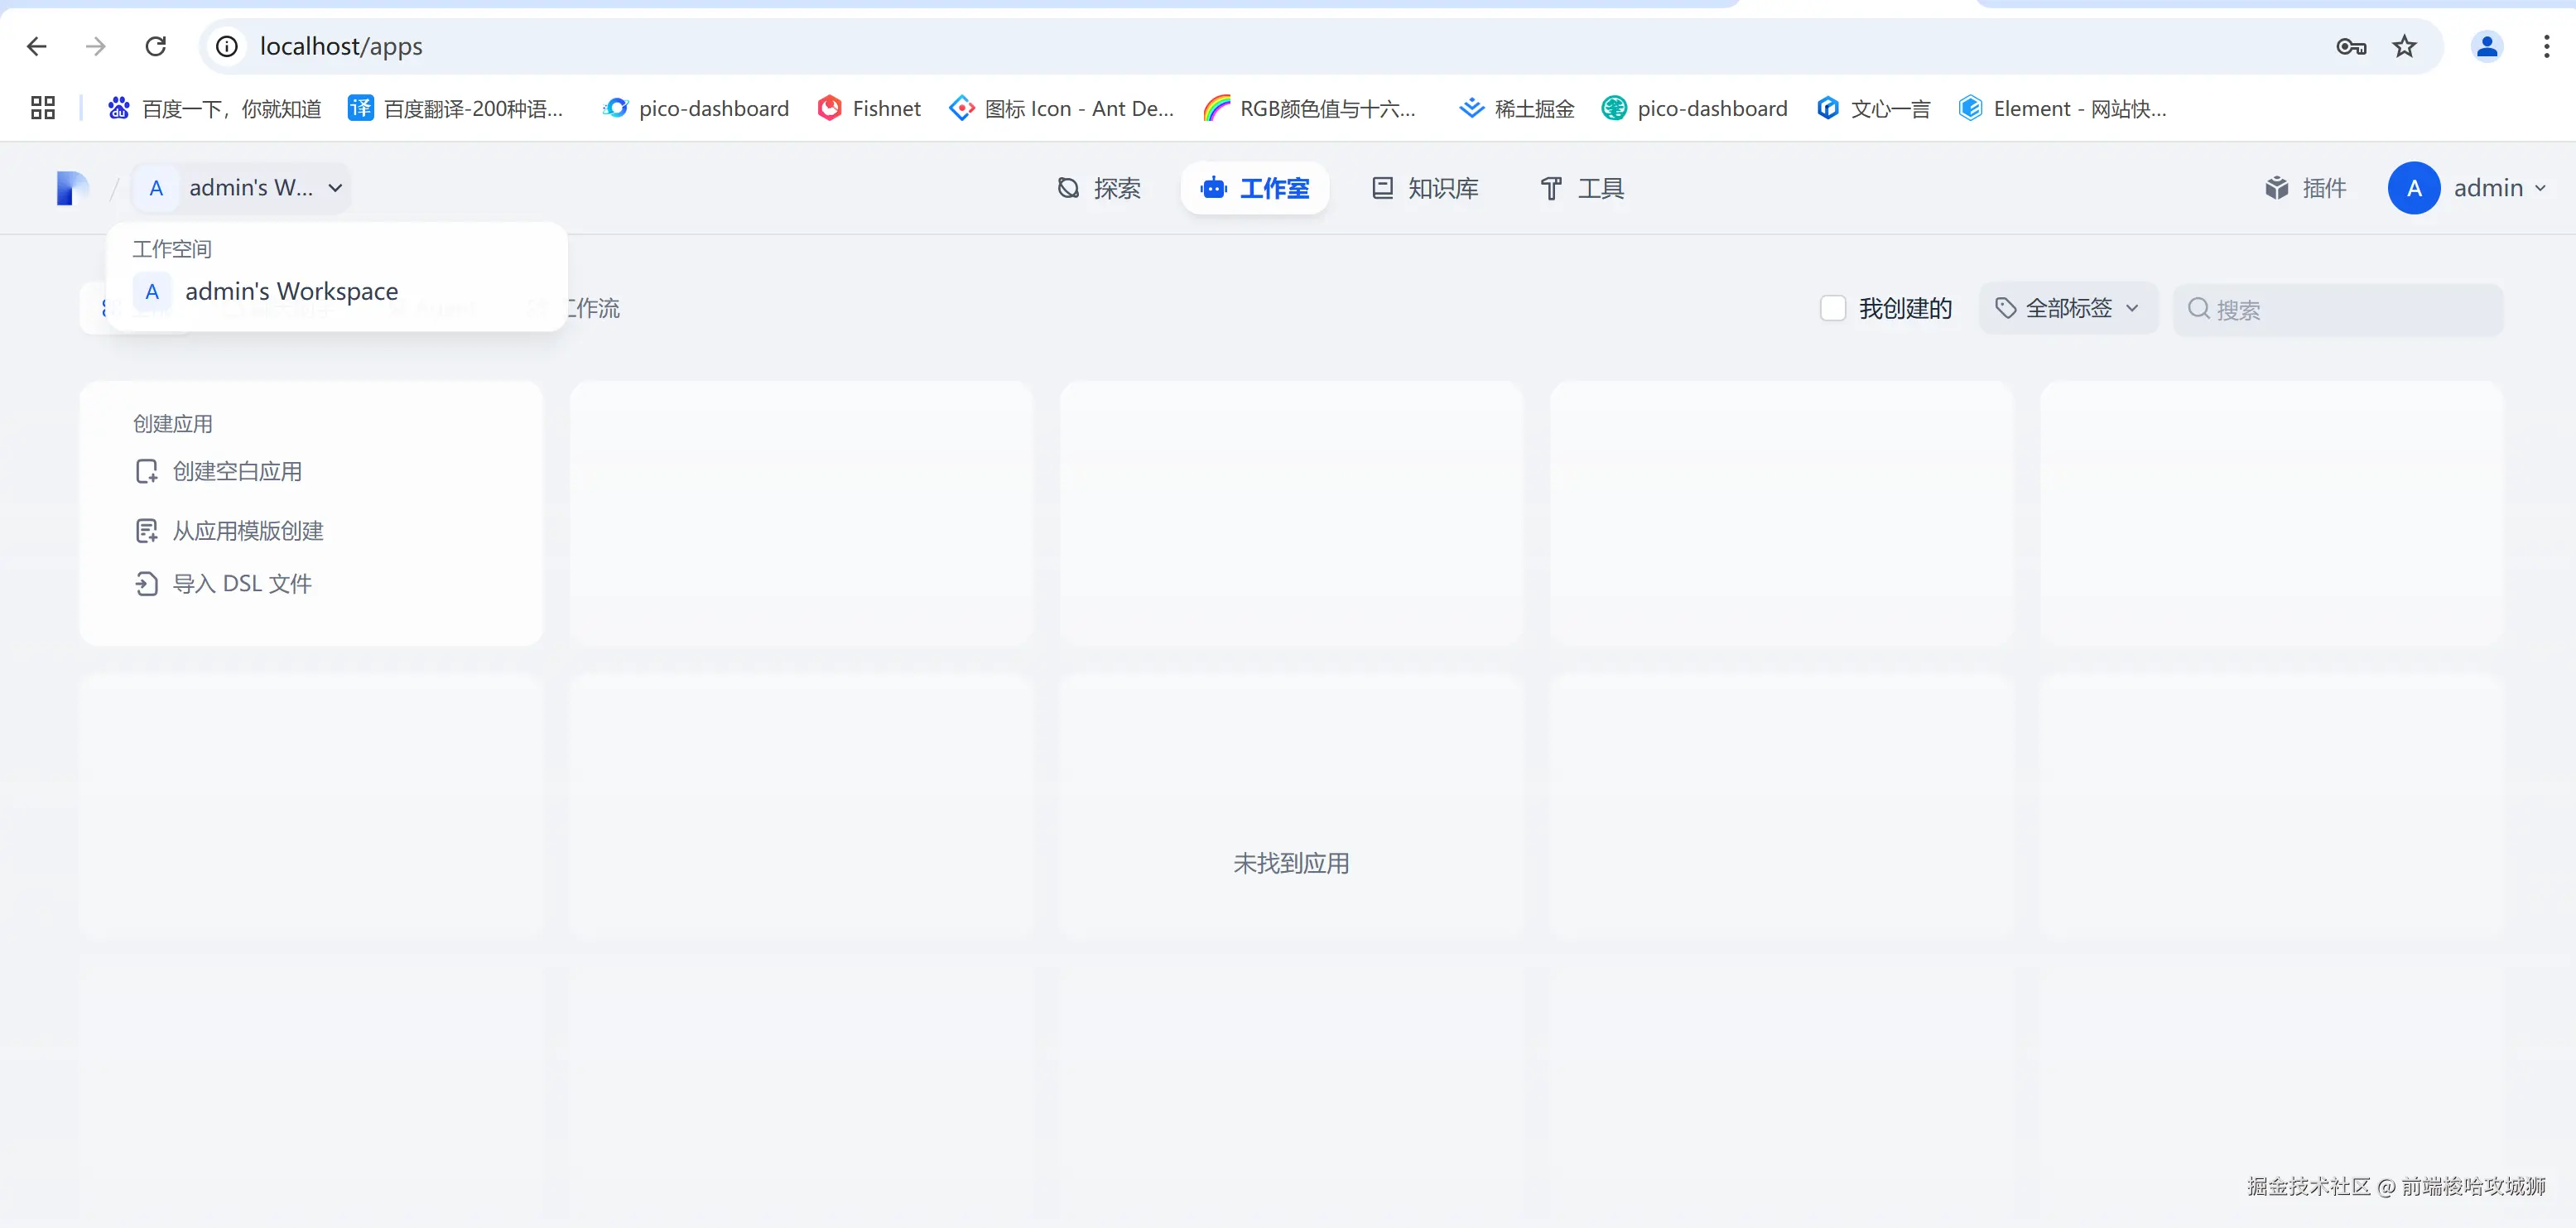The image size is (2576, 1228).
Task: Enable the 我创建的 checkbox
Action: 1832,308
